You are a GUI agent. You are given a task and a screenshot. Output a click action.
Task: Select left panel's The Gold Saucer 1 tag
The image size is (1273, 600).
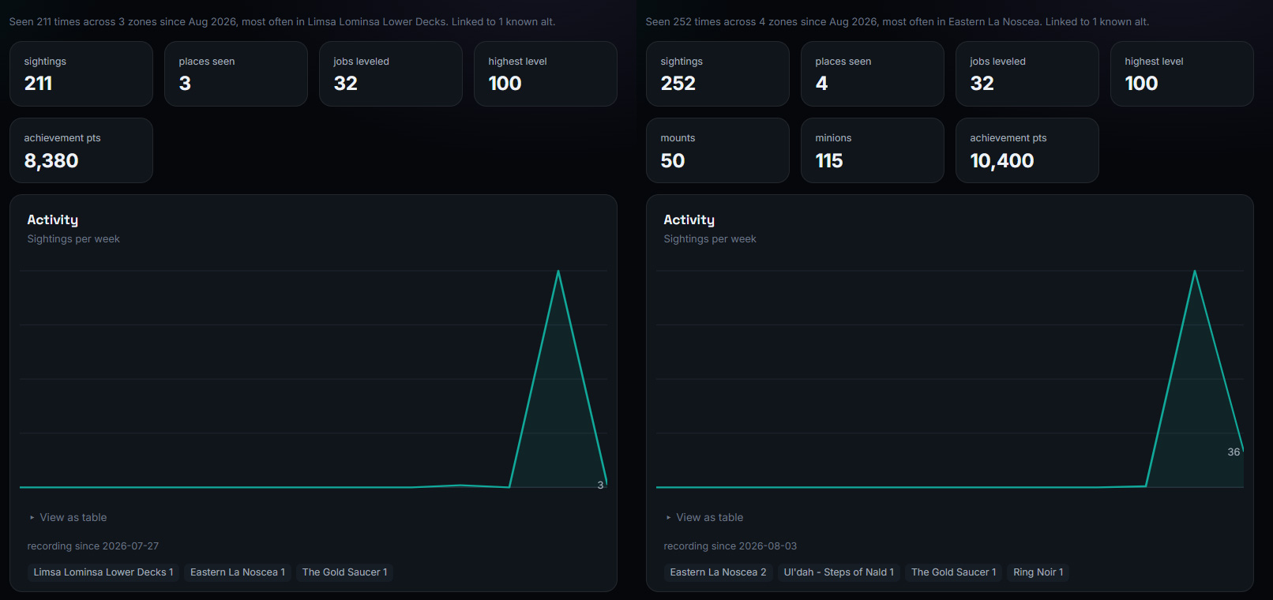tap(344, 572)
